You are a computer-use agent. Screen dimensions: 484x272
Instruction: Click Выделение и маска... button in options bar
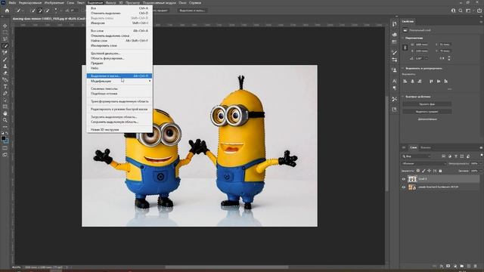click(x=192, y=11)
